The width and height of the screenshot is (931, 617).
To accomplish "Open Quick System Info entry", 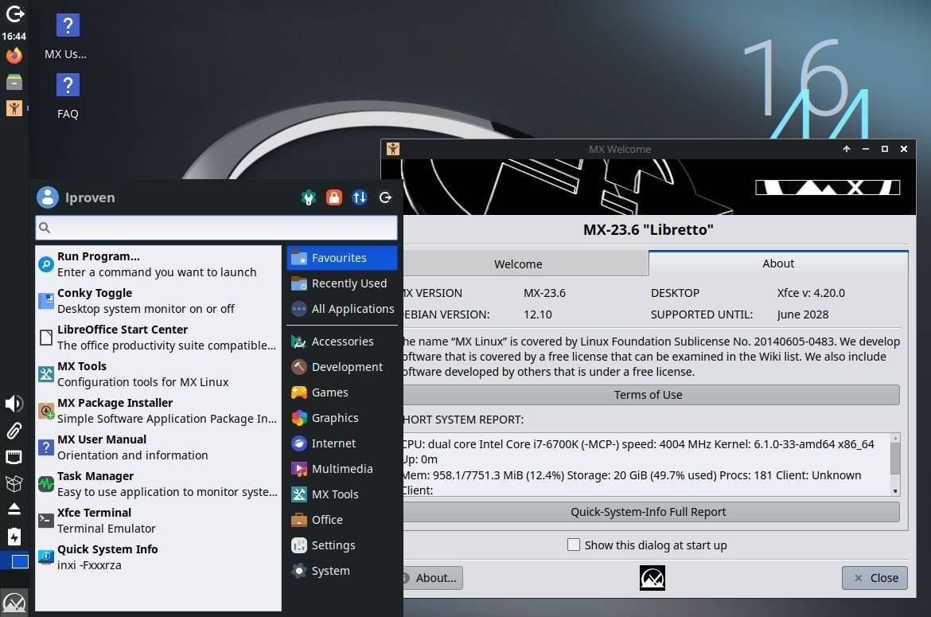I will pyautogui.click(x=158, y=557).
